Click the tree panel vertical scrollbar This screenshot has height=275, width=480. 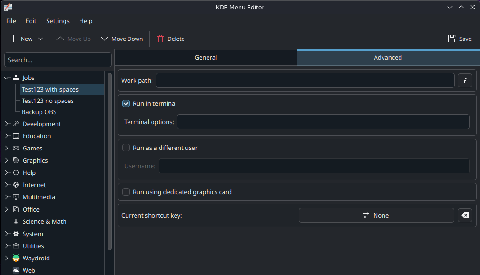point(110,161)
